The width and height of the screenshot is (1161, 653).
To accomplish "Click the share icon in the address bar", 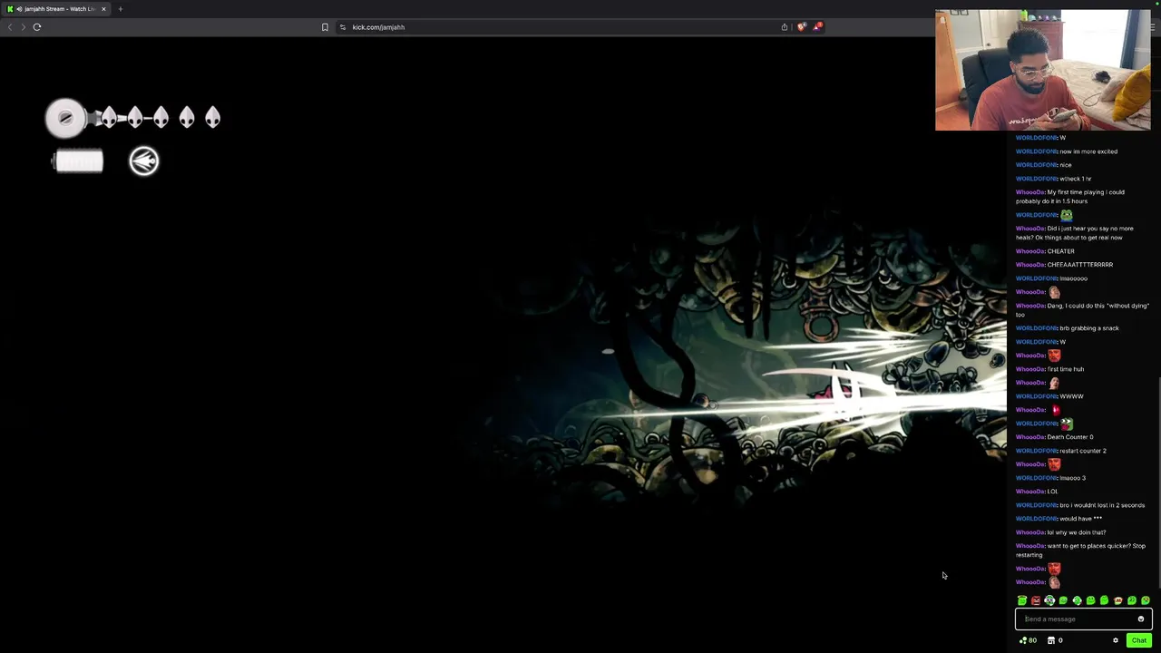I will (x=785, y=27).
